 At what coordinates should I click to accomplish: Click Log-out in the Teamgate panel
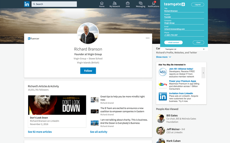197,5
